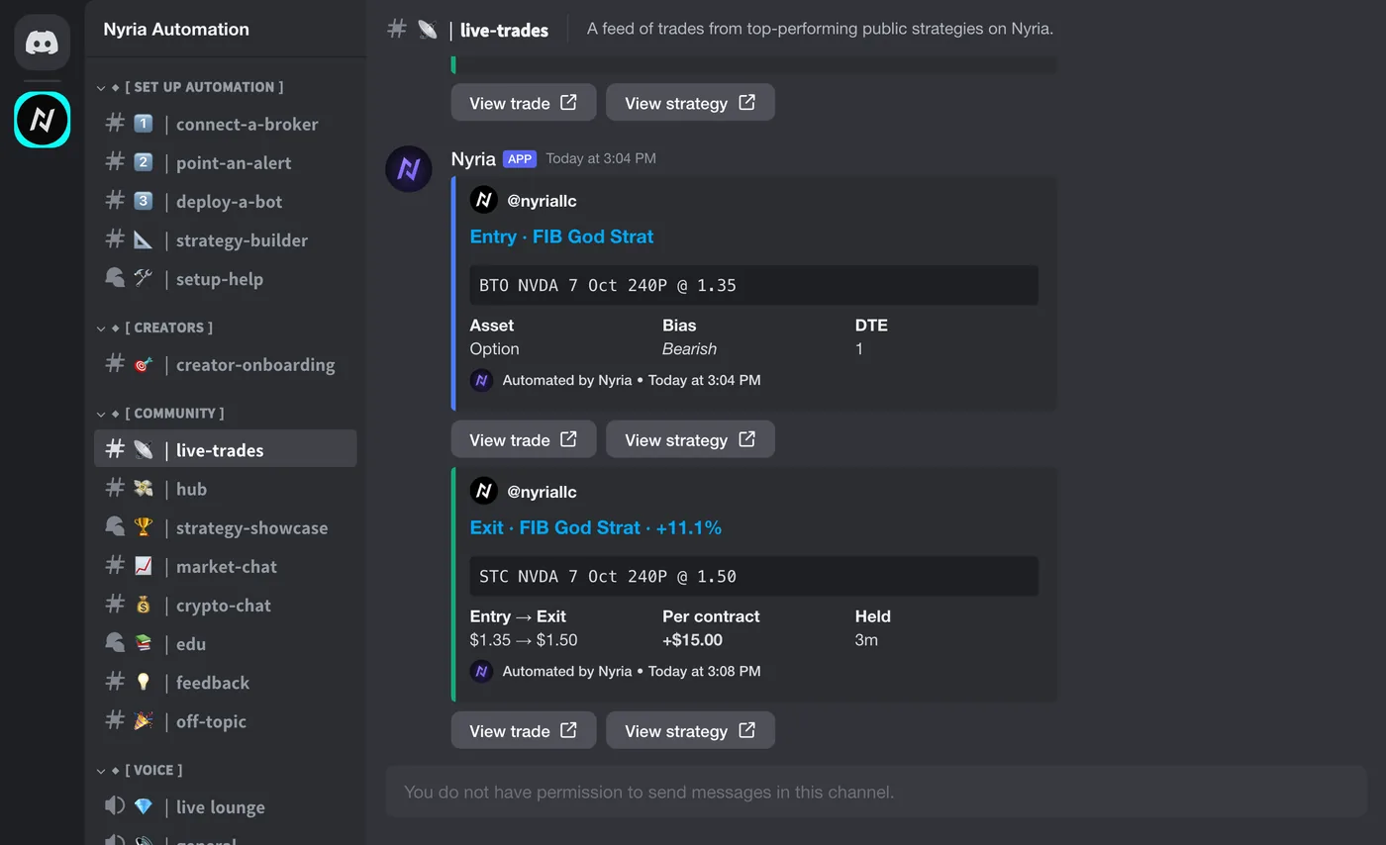Click satellite icon in live-trades channel header
Screen dimensions: 1386x845
pos(427,30)
